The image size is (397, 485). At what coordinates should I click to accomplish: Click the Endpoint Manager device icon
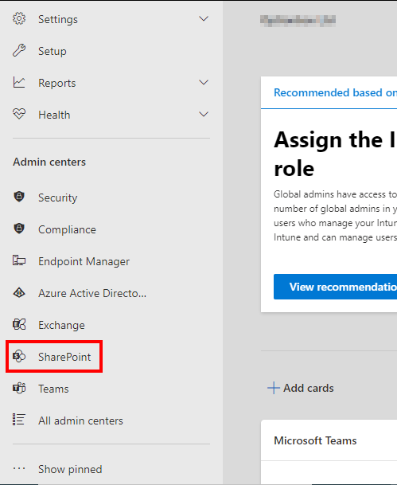pyautogui.click(x=19, y=260)
